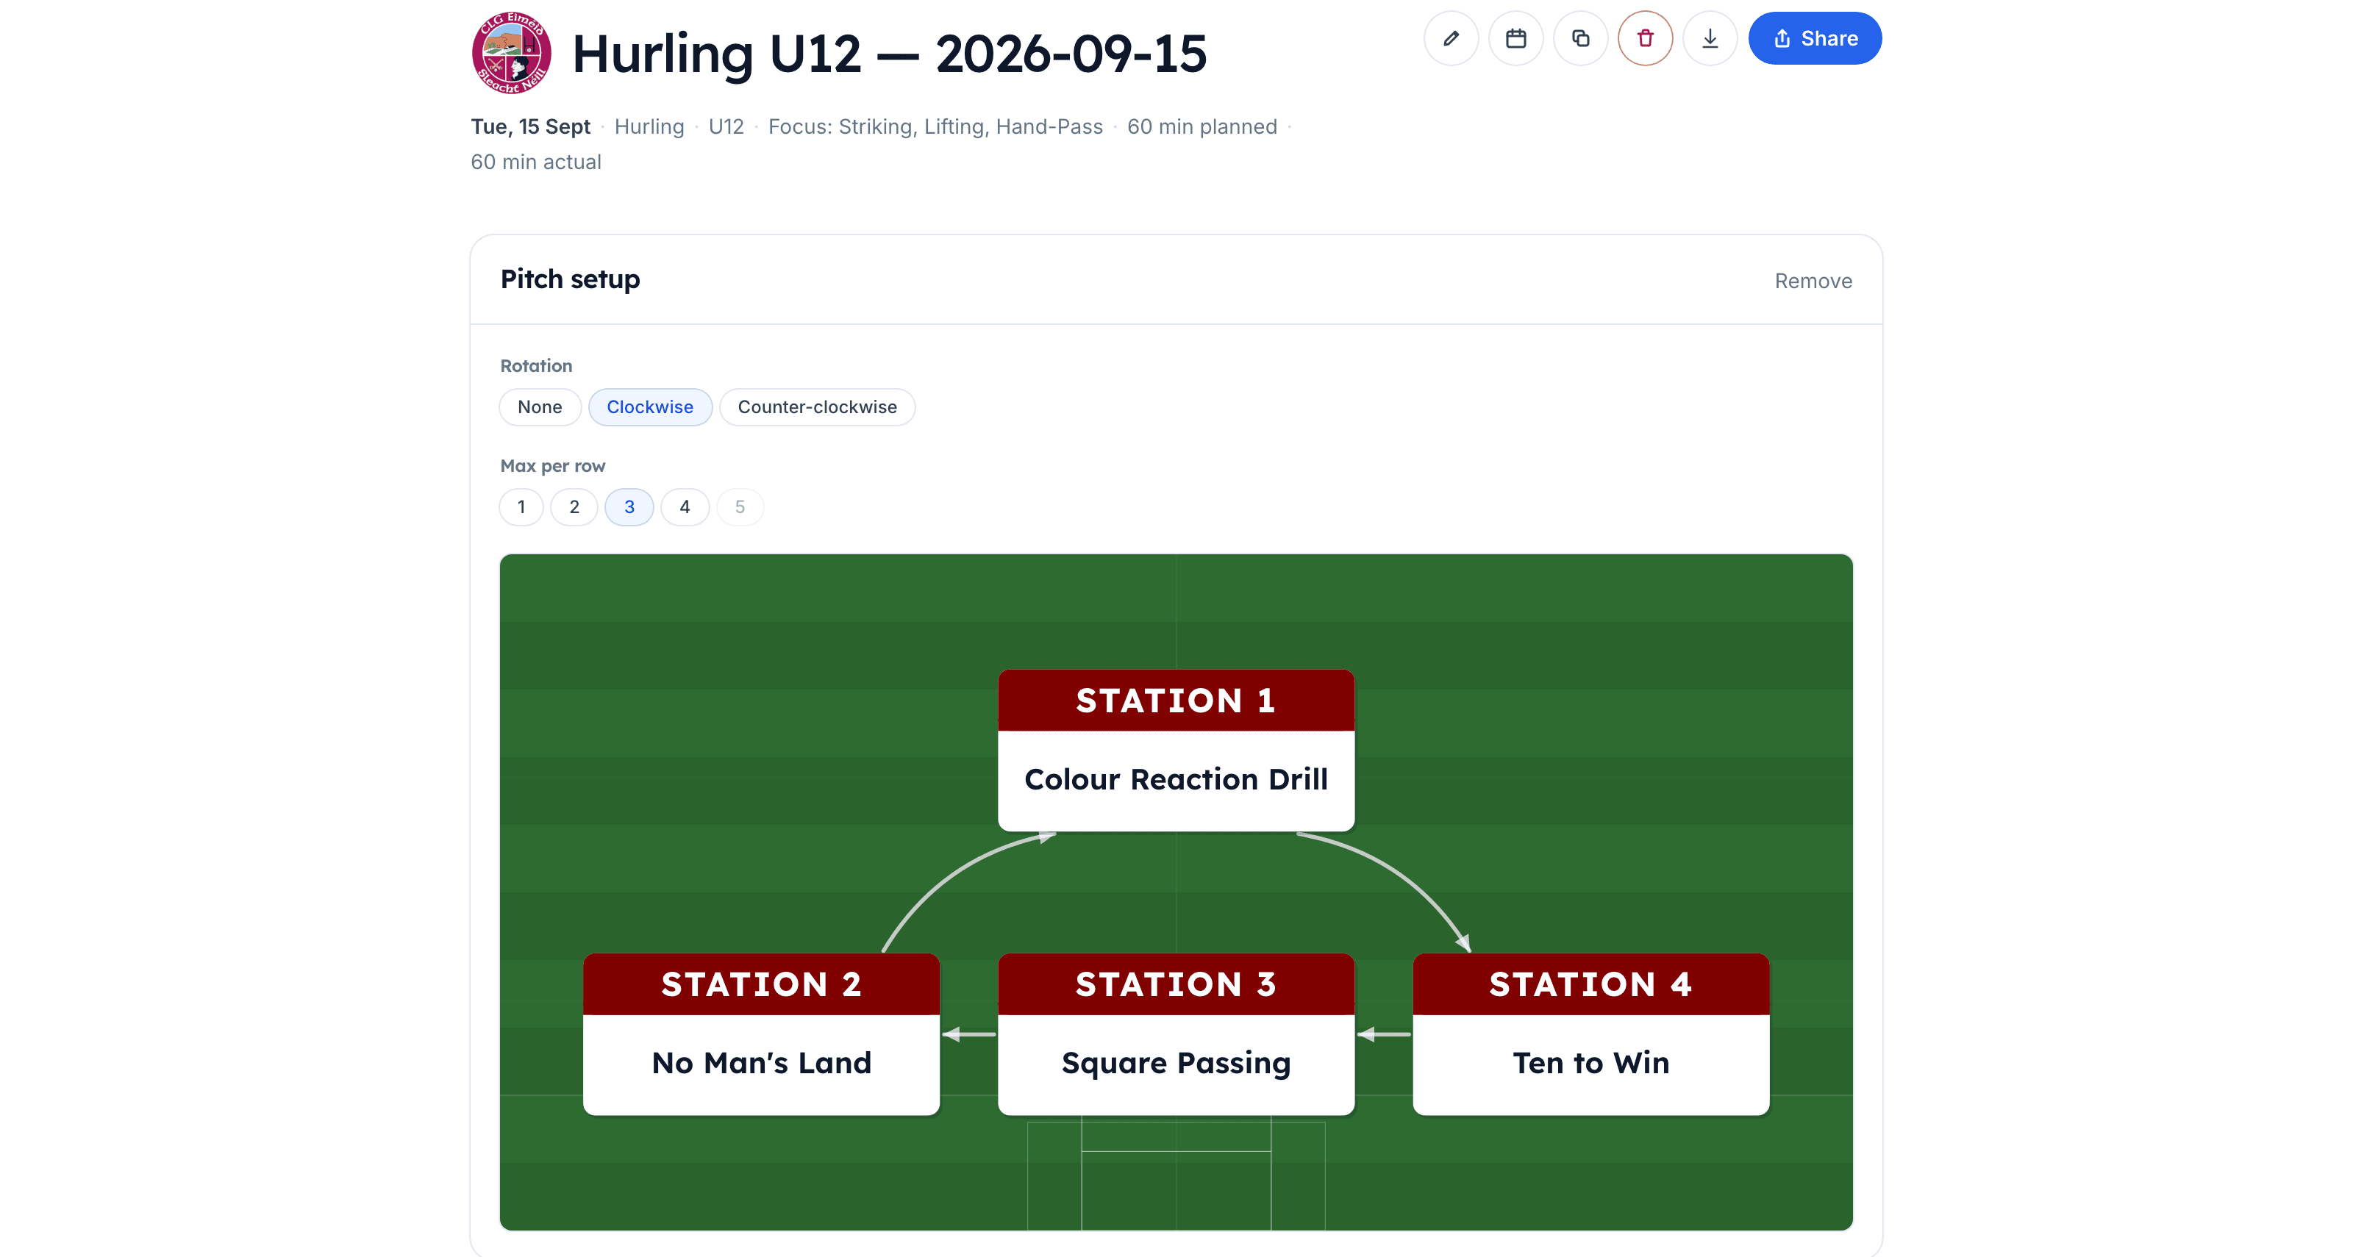Click the download icon

click(x=1710, y=38)
